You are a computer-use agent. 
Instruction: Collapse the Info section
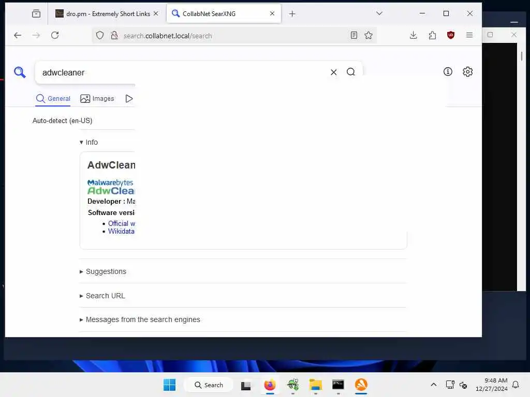click(89, 142)
